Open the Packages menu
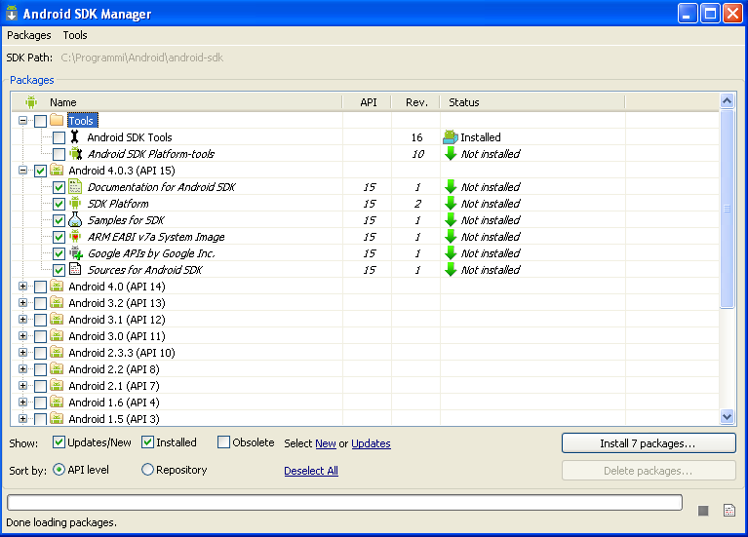The image size is (748, 537). pos(29,35)
